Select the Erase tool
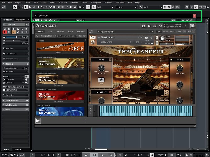The height and width of the screenshot is (157, 210). [x=38, y=7]
